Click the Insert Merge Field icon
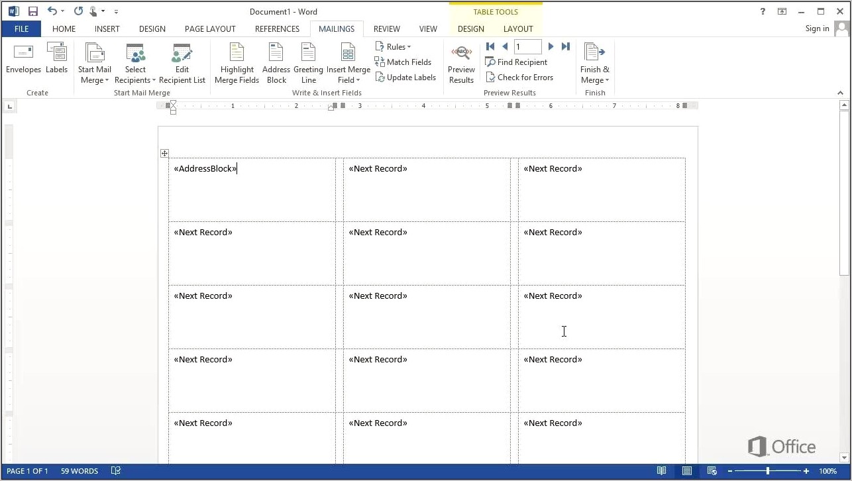 coord(348,53)
